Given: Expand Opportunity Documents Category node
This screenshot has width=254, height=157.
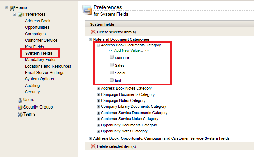Looking at the screenshot, I should pyautogui.click(x=98, y=125).
